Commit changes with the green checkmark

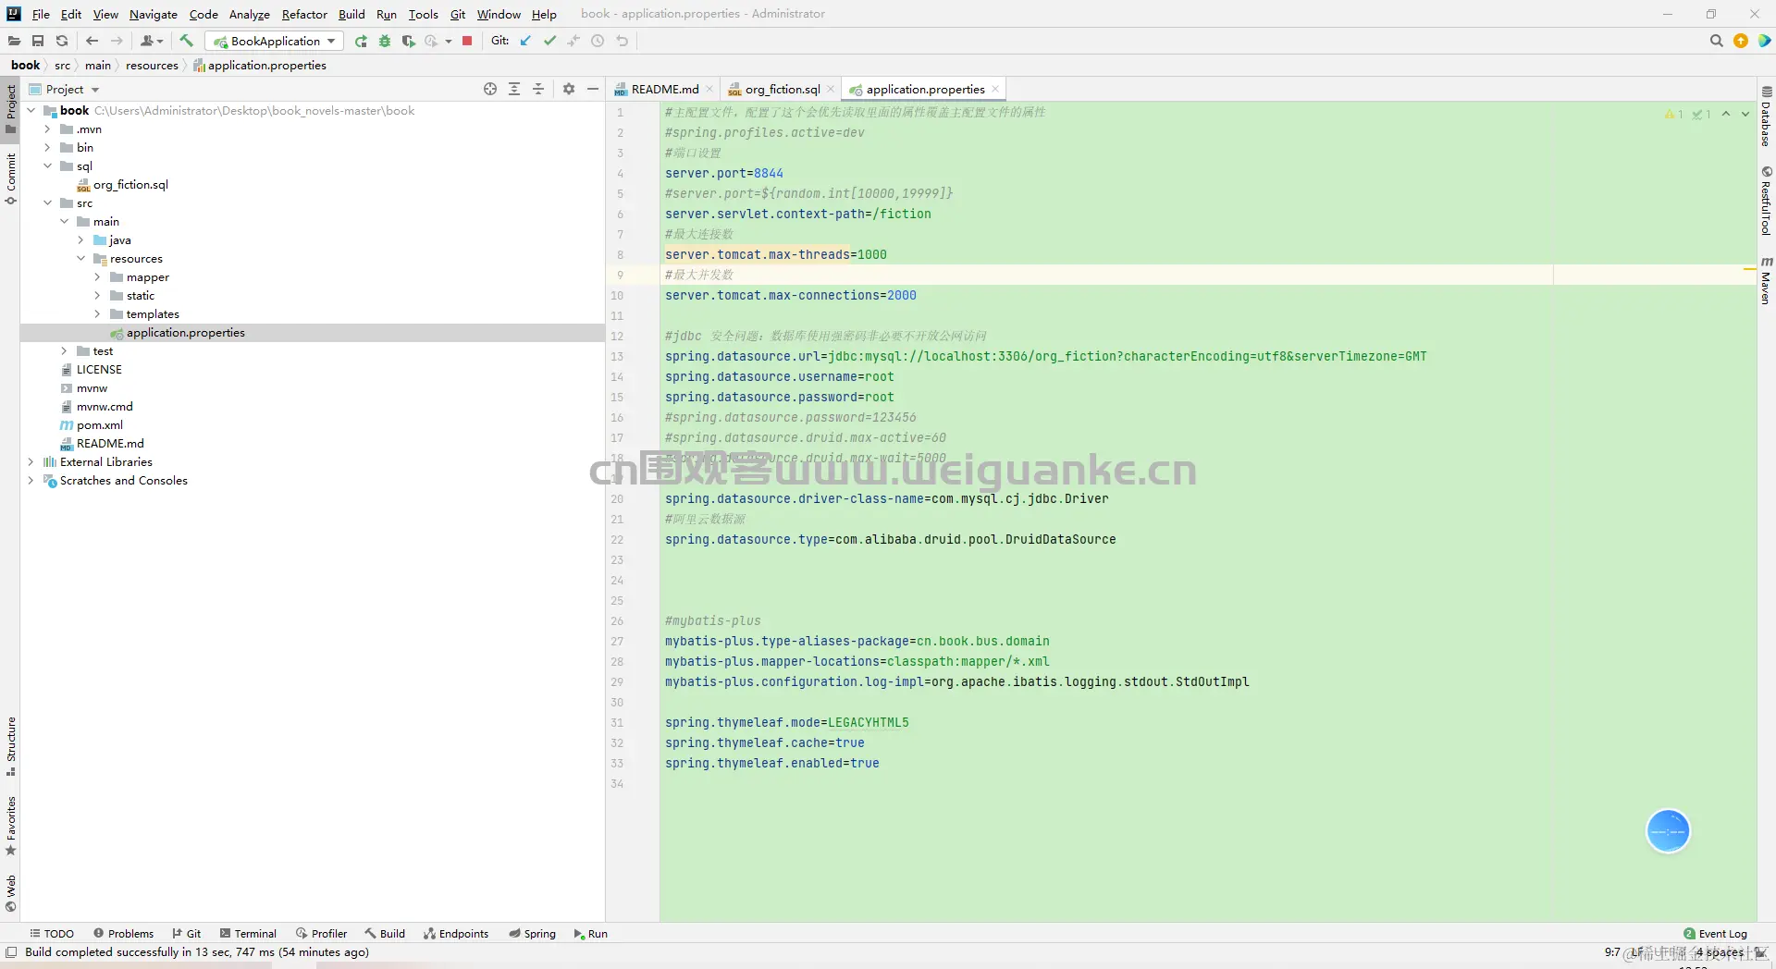coord(549,41)
